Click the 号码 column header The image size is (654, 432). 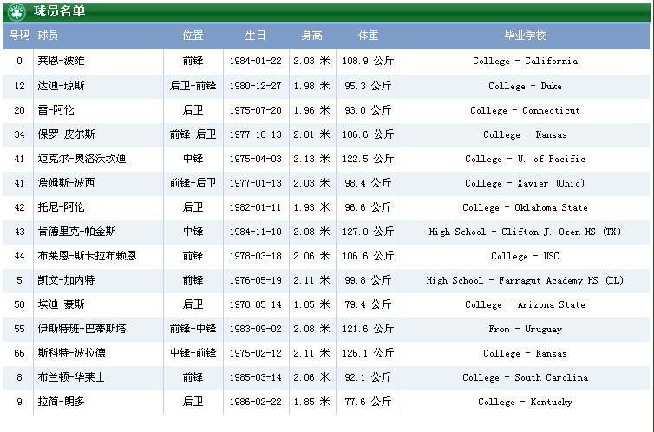tap(19, 36)
